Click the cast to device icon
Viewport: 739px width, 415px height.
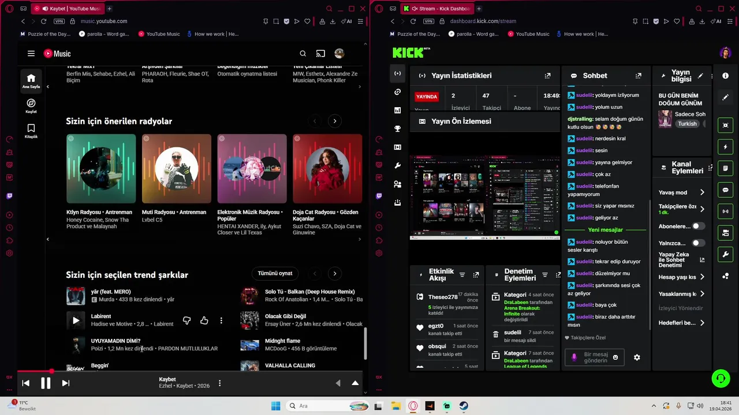(x=320, y=54)
